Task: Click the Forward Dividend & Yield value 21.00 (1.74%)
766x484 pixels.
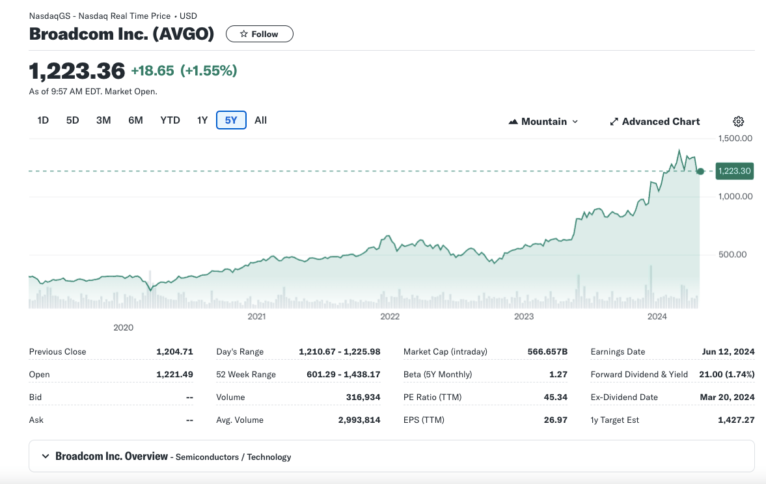Action: click(x=727, y=375)
